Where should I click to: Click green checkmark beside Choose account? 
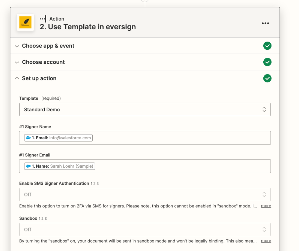[x=267, y=62]
